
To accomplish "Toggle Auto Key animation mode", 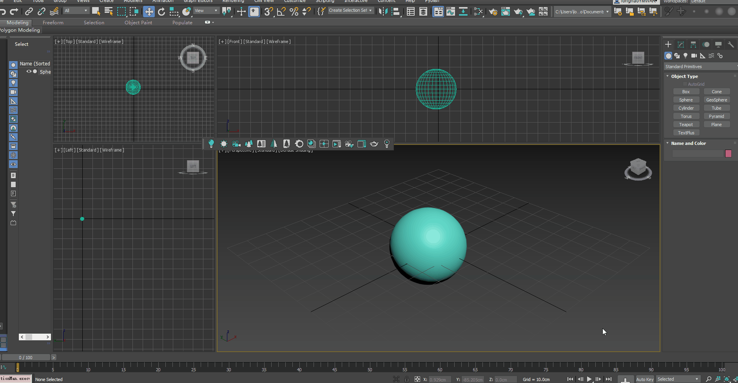I will coord(644,379).
